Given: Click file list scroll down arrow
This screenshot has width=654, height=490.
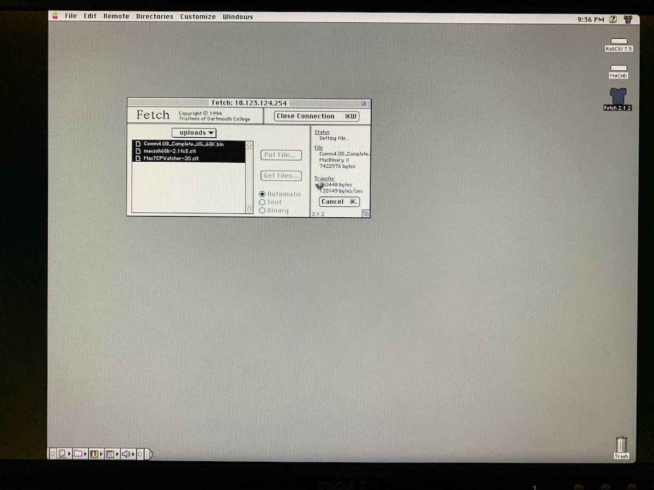Looking at the screenshot, I should click(x=249, y=210).
